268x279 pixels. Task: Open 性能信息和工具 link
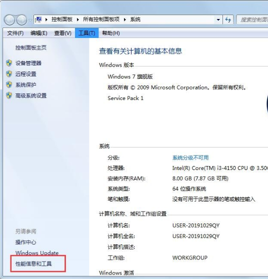[x=33, y=263]
